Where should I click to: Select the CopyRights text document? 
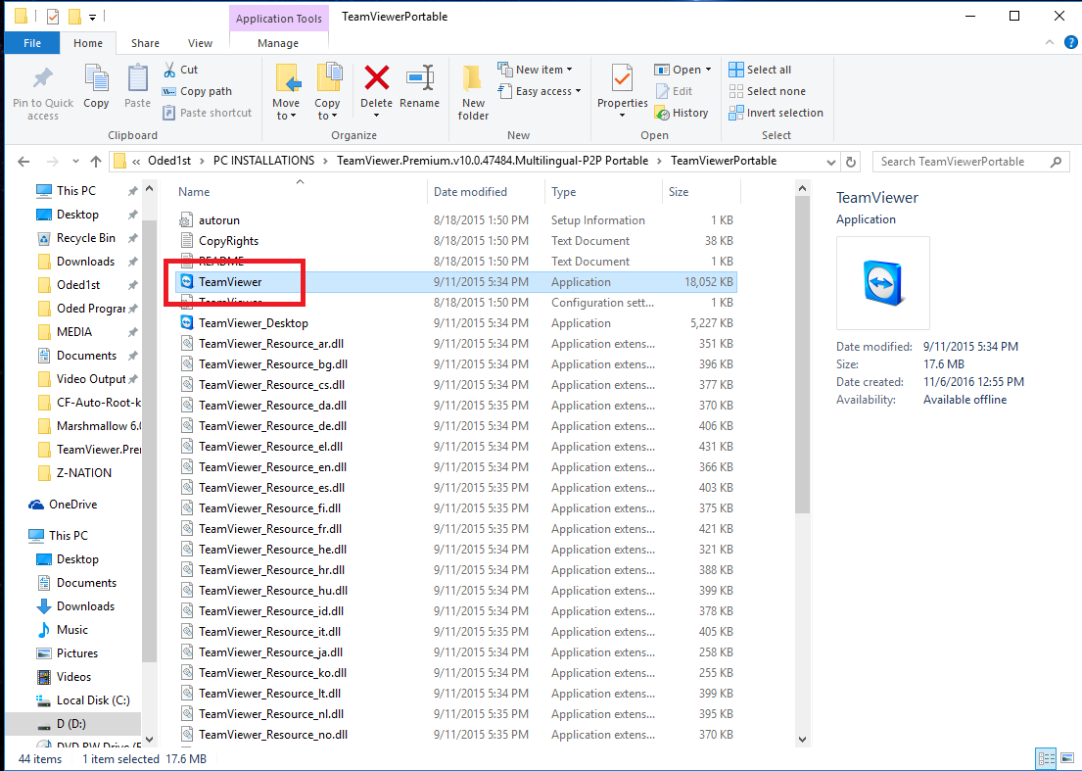click(x=228, y=241)
